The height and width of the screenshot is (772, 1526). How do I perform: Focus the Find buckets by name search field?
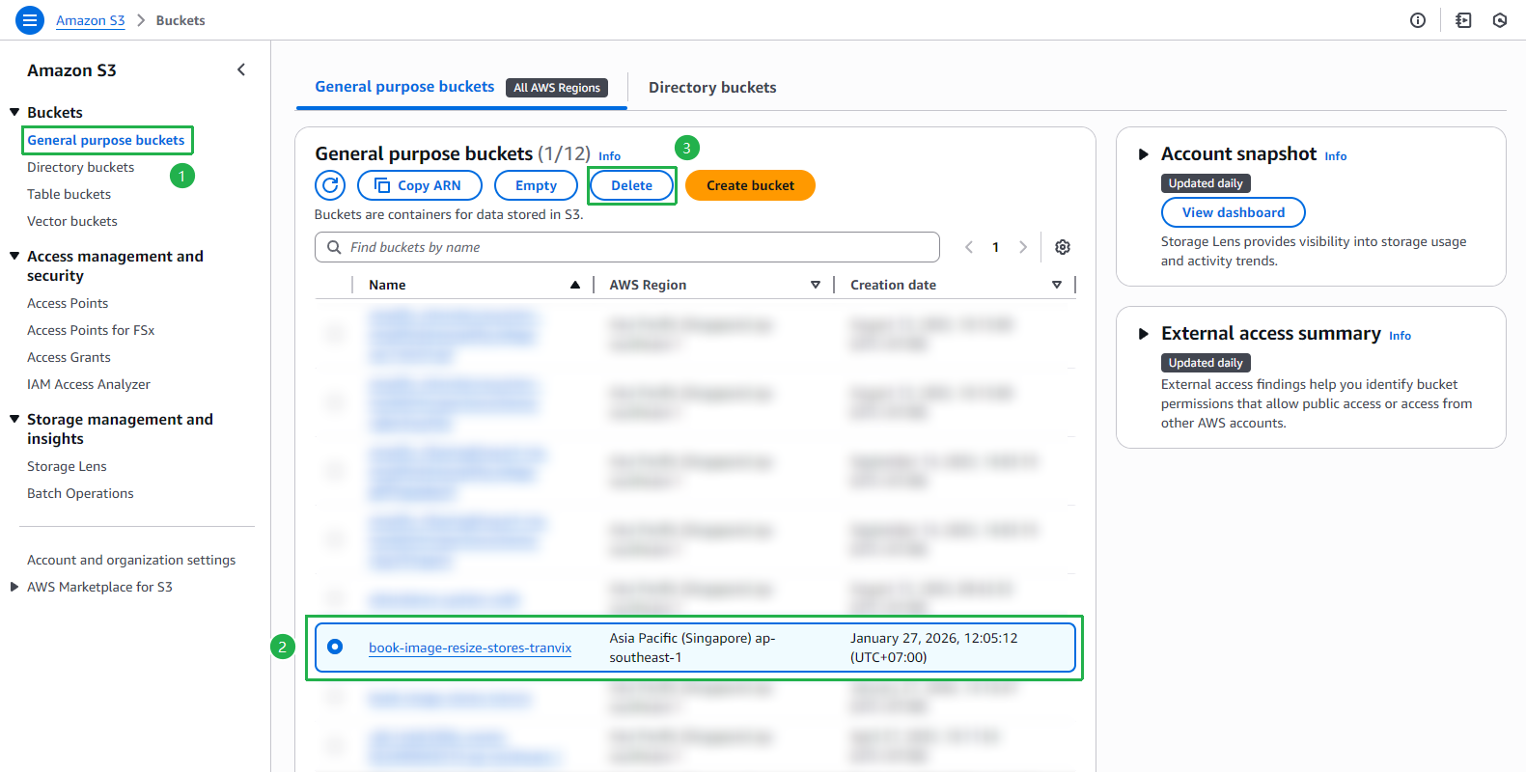[x=627, y=247]
